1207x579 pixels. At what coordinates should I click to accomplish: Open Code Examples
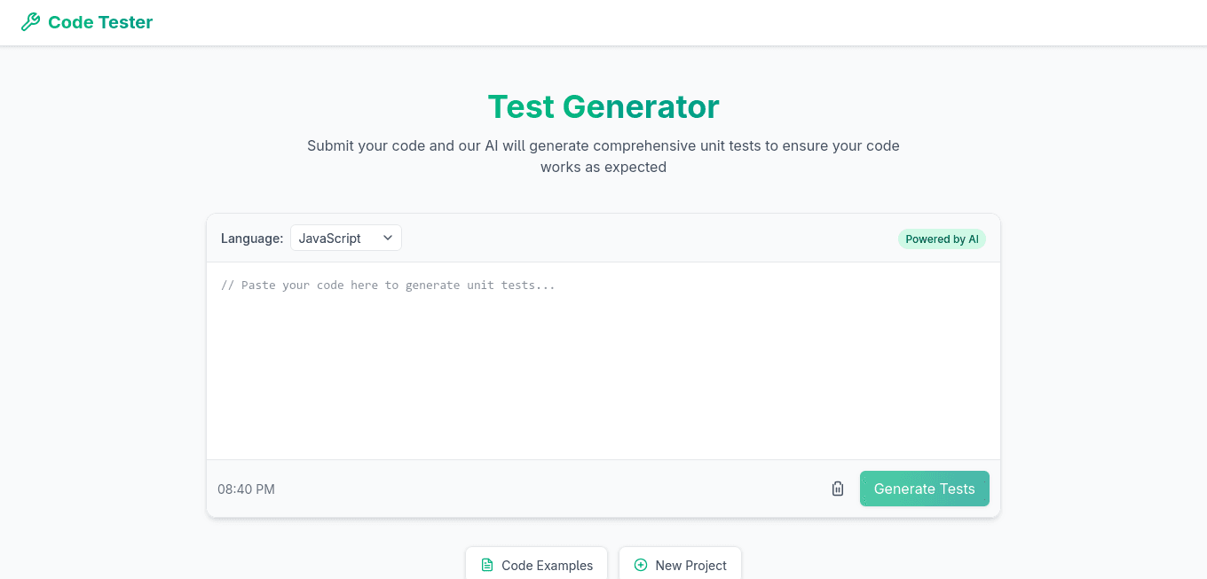point(536,565)
